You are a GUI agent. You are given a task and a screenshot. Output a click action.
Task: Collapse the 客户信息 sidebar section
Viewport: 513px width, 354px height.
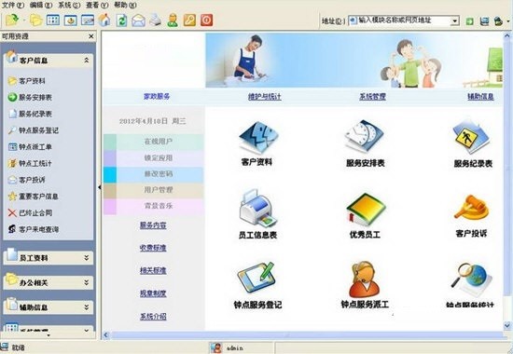pyautogui.click(x=87, y=61)
